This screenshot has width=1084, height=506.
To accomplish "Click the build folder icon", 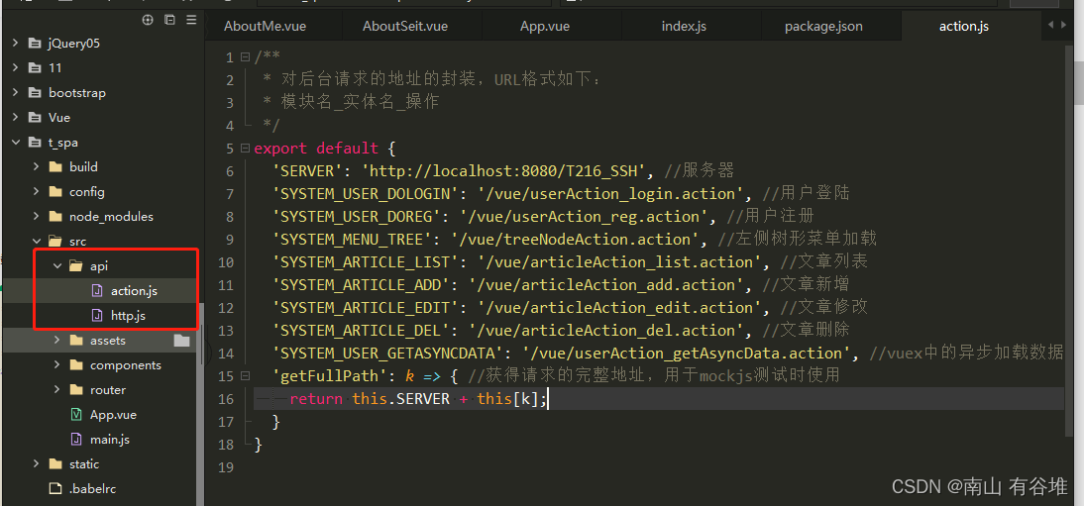I will pyautogui.click(x=55, y=167).
